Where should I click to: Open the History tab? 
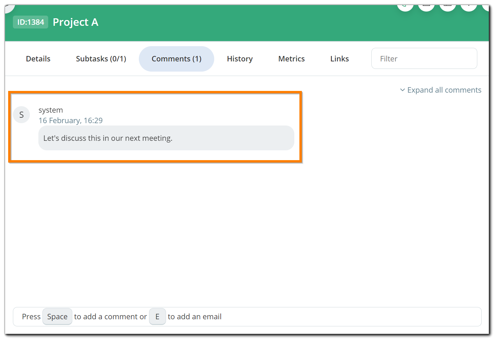click(x=240, y=59)
